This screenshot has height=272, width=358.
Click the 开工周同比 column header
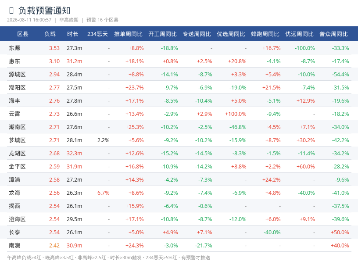[x=163, y=34]
